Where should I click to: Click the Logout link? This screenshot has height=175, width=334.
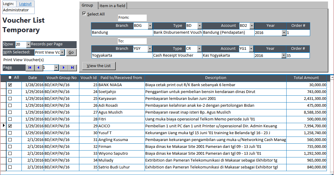click(x=25, y=4)
